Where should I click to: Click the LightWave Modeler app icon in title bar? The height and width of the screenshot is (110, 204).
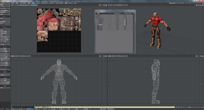tap(1, 1)
